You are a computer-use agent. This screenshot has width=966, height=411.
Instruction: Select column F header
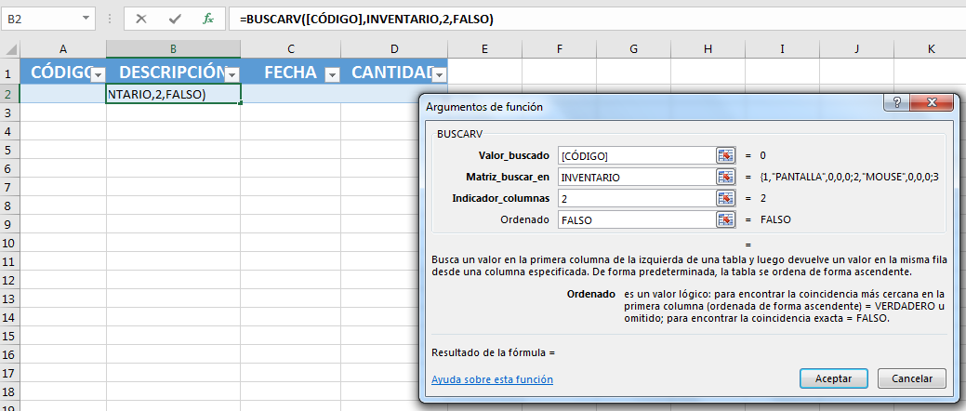point(557,48)
